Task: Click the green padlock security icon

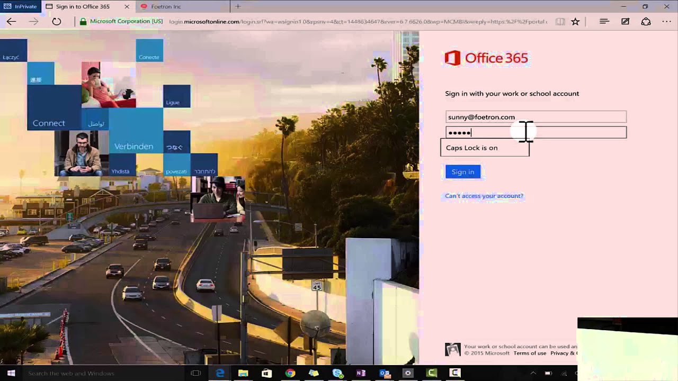Action: (x=83, y=22)
